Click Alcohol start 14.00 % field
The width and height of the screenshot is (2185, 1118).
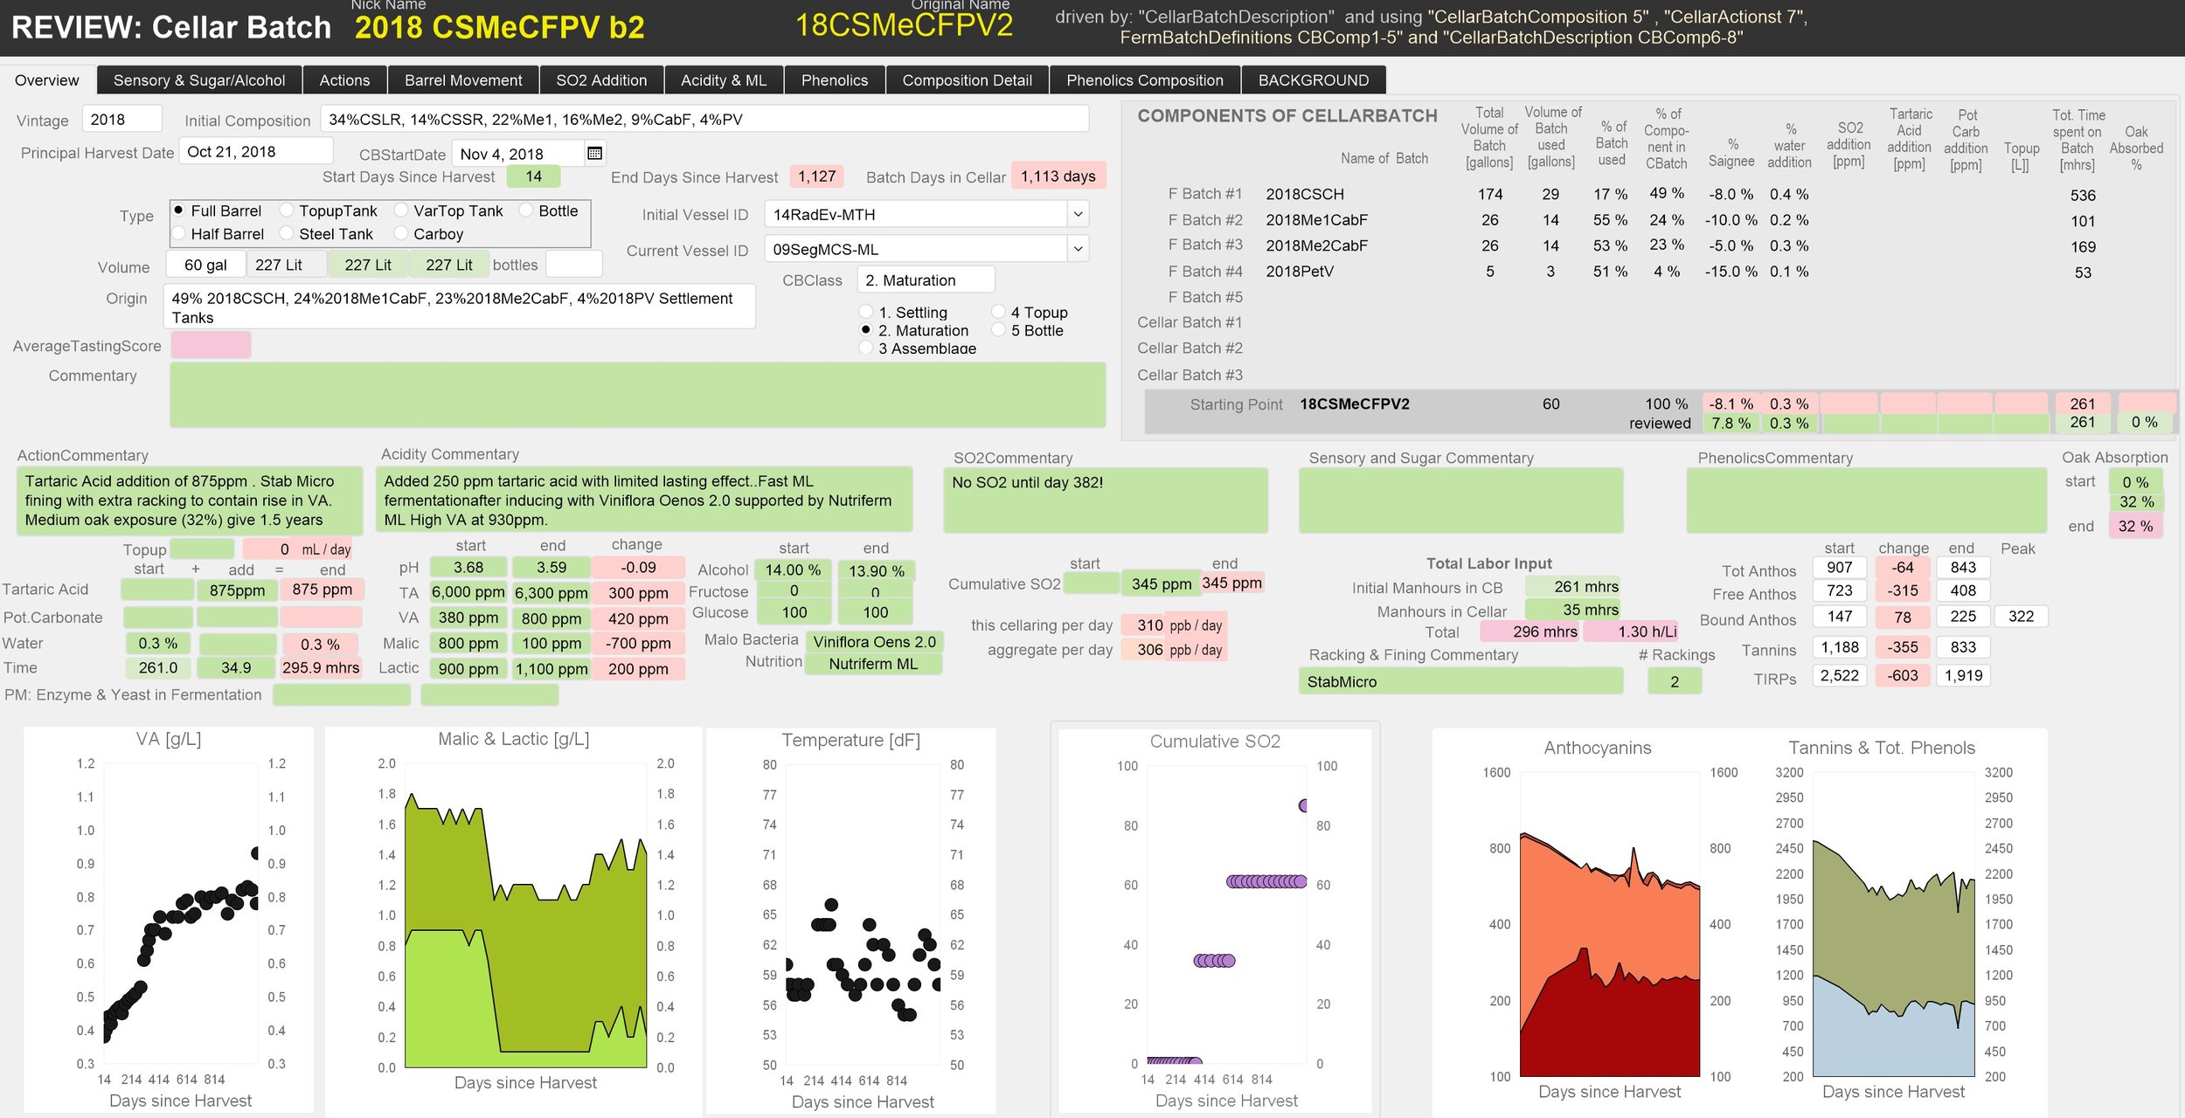tap(793, 570)
